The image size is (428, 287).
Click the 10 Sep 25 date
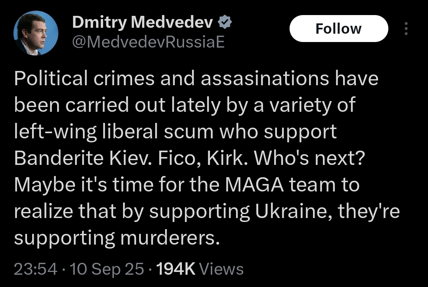point(107,269)
